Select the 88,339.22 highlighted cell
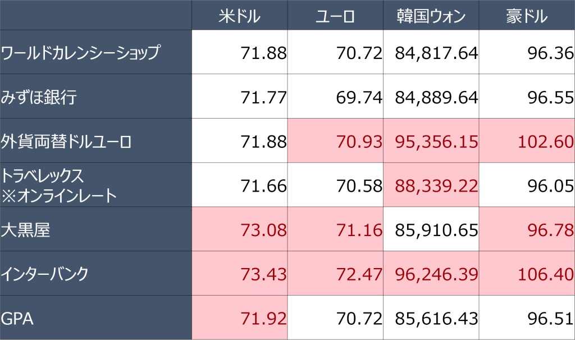The width and height of the screenshot is (575, 340). click(x=431, y=185)
